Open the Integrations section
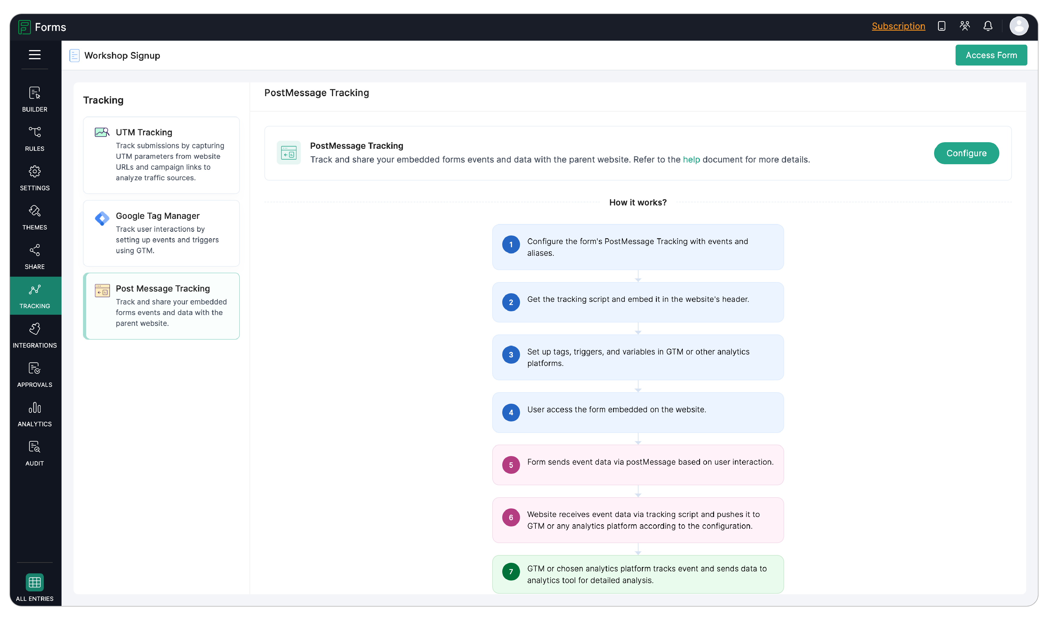Image resolution: width=1048 pixels, height=620 pixels. click(x=35, y=335)
